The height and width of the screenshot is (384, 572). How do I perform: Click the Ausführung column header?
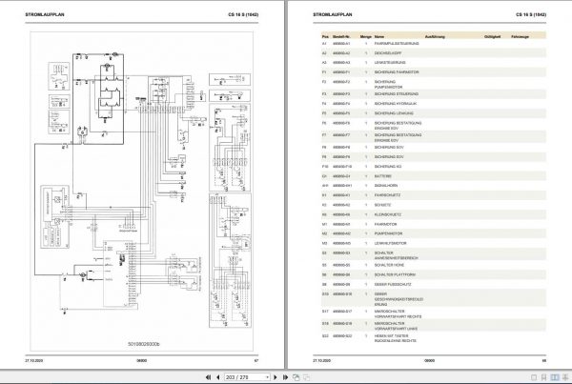435,37
